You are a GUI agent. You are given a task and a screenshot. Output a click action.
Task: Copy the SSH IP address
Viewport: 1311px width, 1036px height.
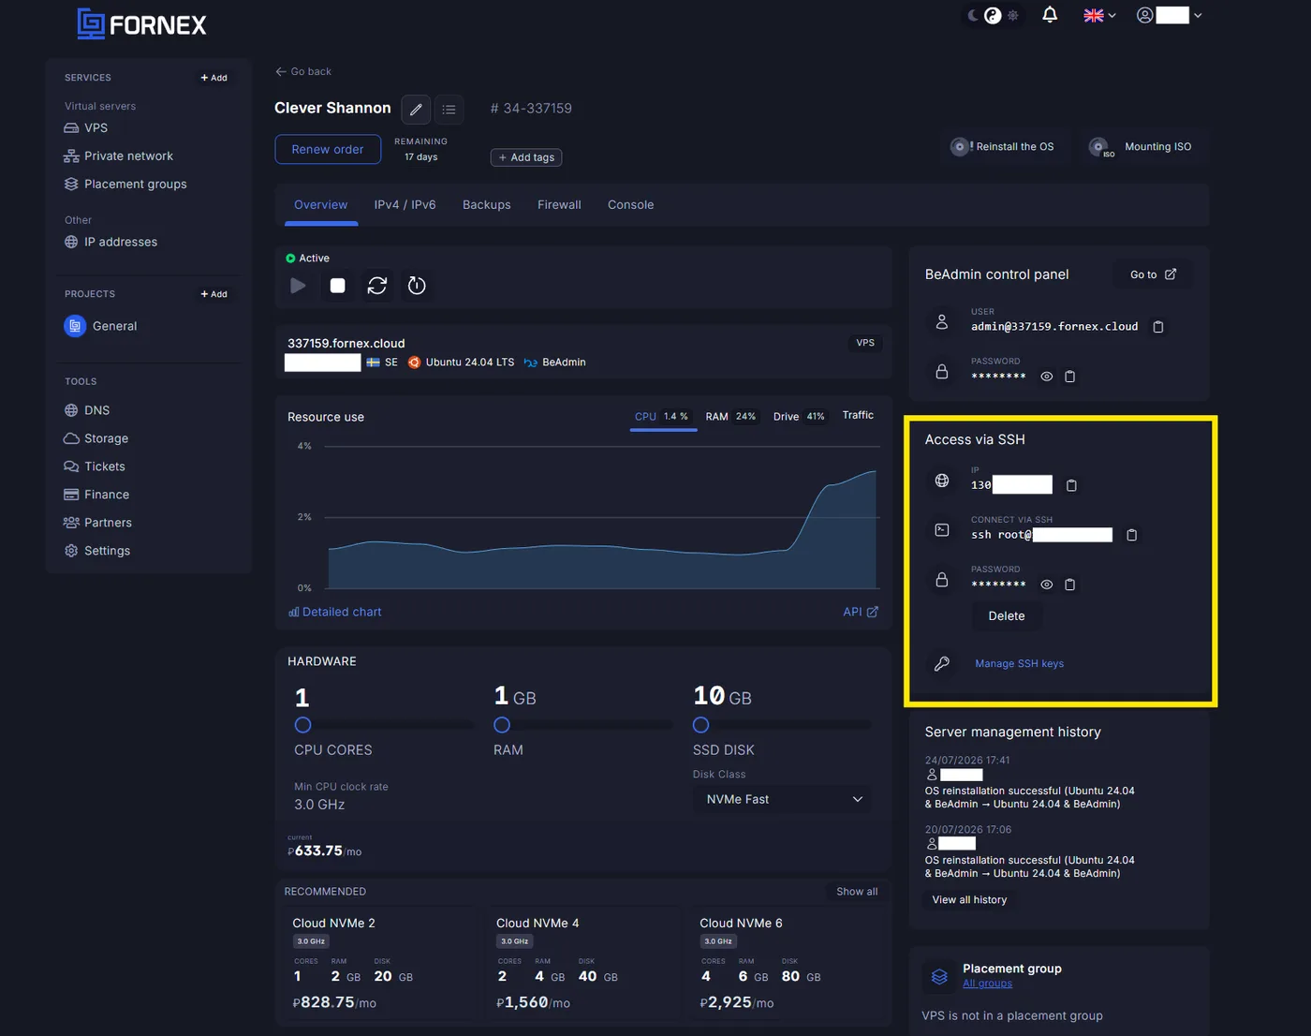[x=1072, y=485]
